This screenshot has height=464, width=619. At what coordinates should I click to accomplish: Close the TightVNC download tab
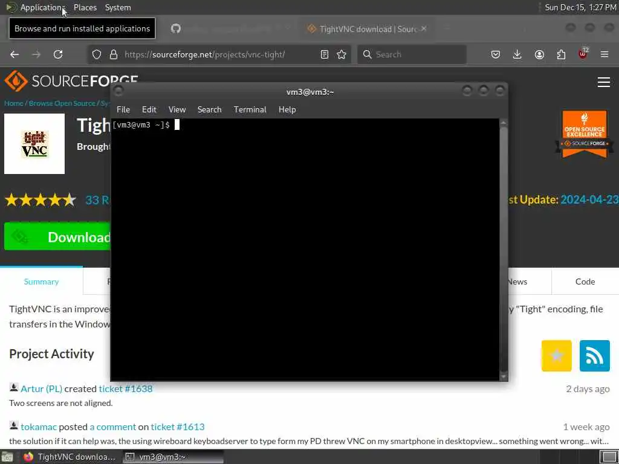(424, 28)
